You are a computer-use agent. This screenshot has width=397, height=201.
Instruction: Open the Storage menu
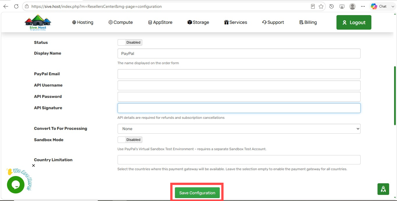pyautogui.click(x=198, y=22)
